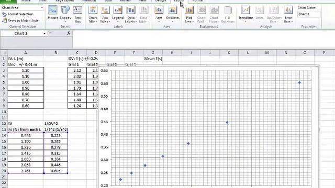
Task: Click the Data Table button
Action: [x=143, y=15]
